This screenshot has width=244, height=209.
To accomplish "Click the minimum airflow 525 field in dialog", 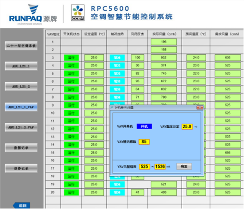I will pos(144,167).
